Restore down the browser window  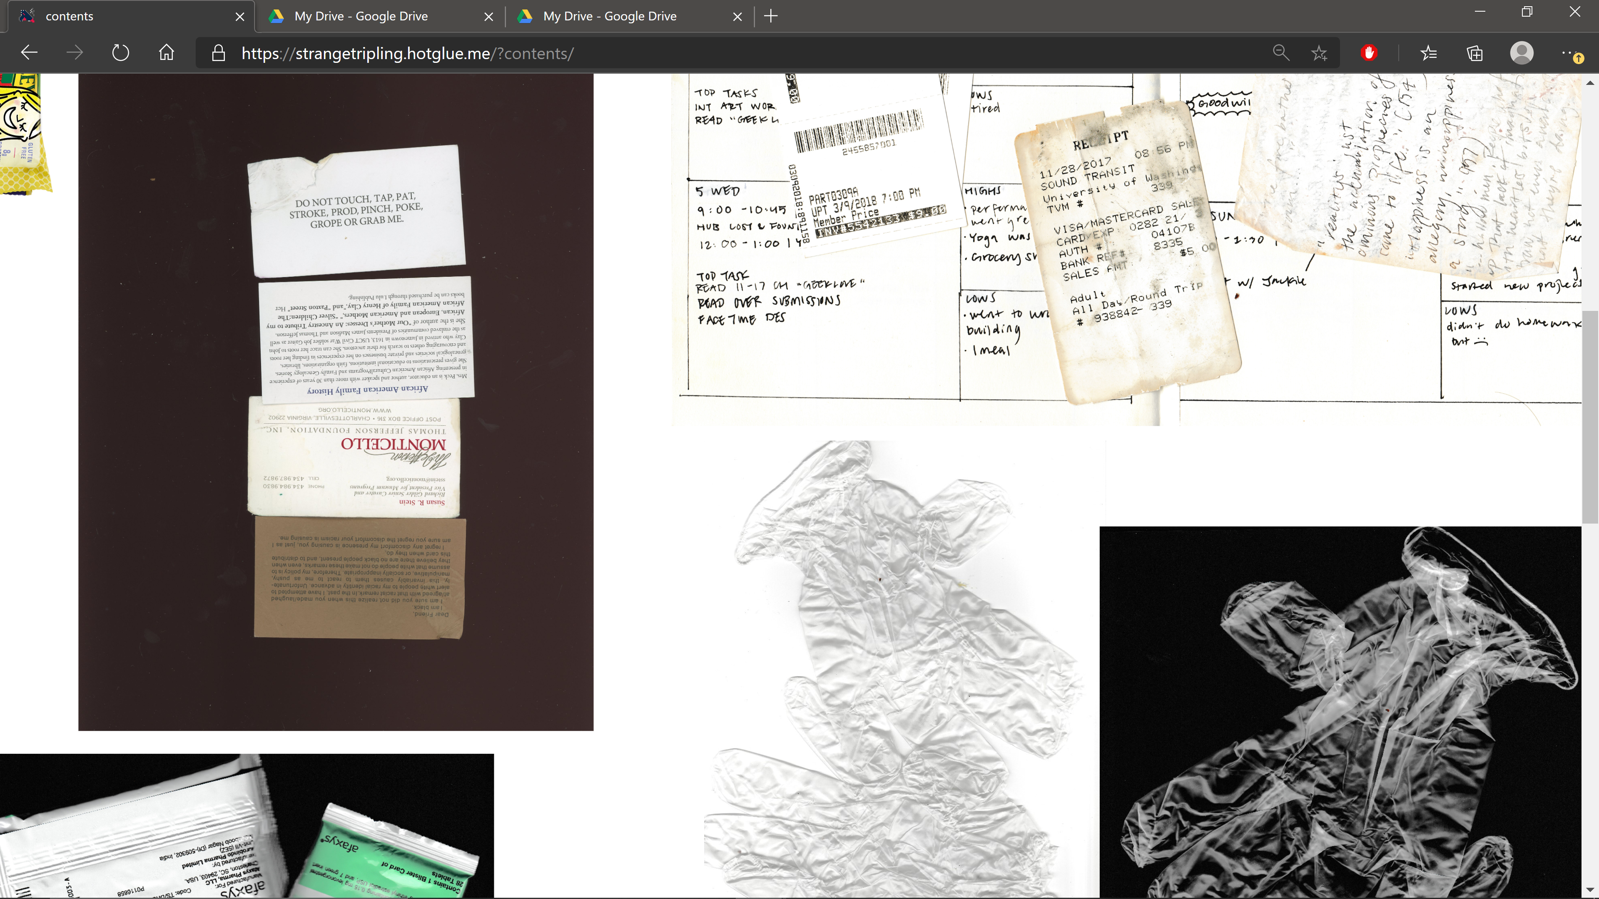pyautogui.click(x=1528, y=12)
